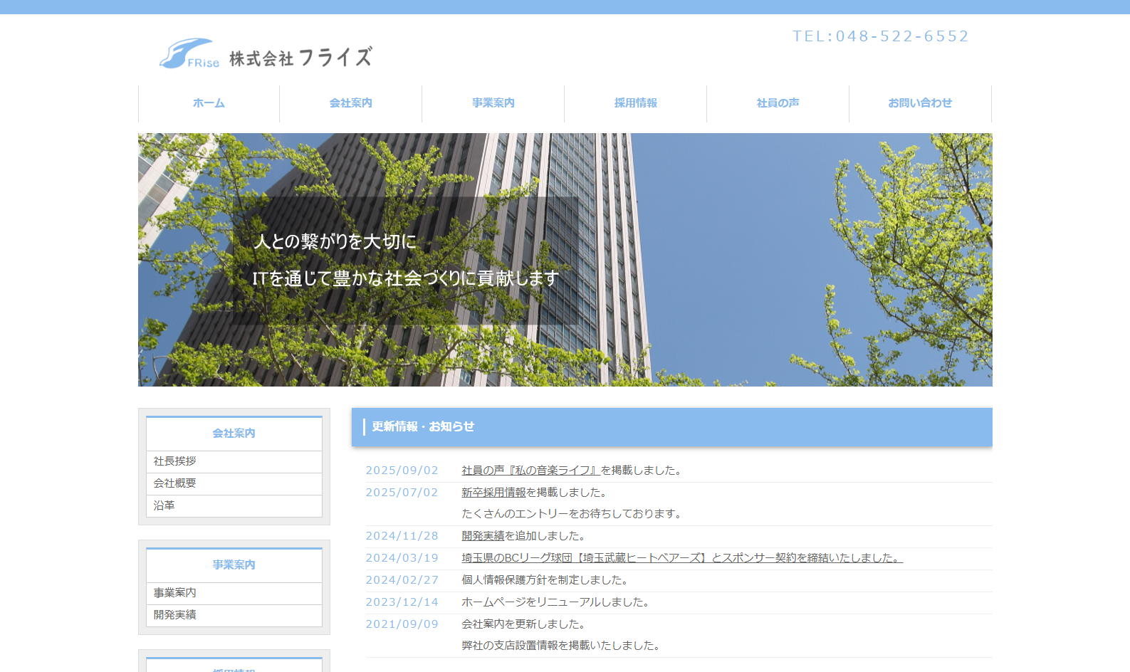The width and height of the screenshot is (1130, 672).
Task: Open 沿革 sidebar link
Action: pos(164,505)
